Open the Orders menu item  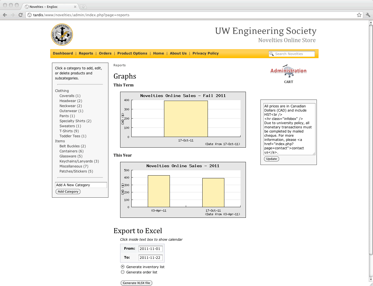[x=105, y=53]
